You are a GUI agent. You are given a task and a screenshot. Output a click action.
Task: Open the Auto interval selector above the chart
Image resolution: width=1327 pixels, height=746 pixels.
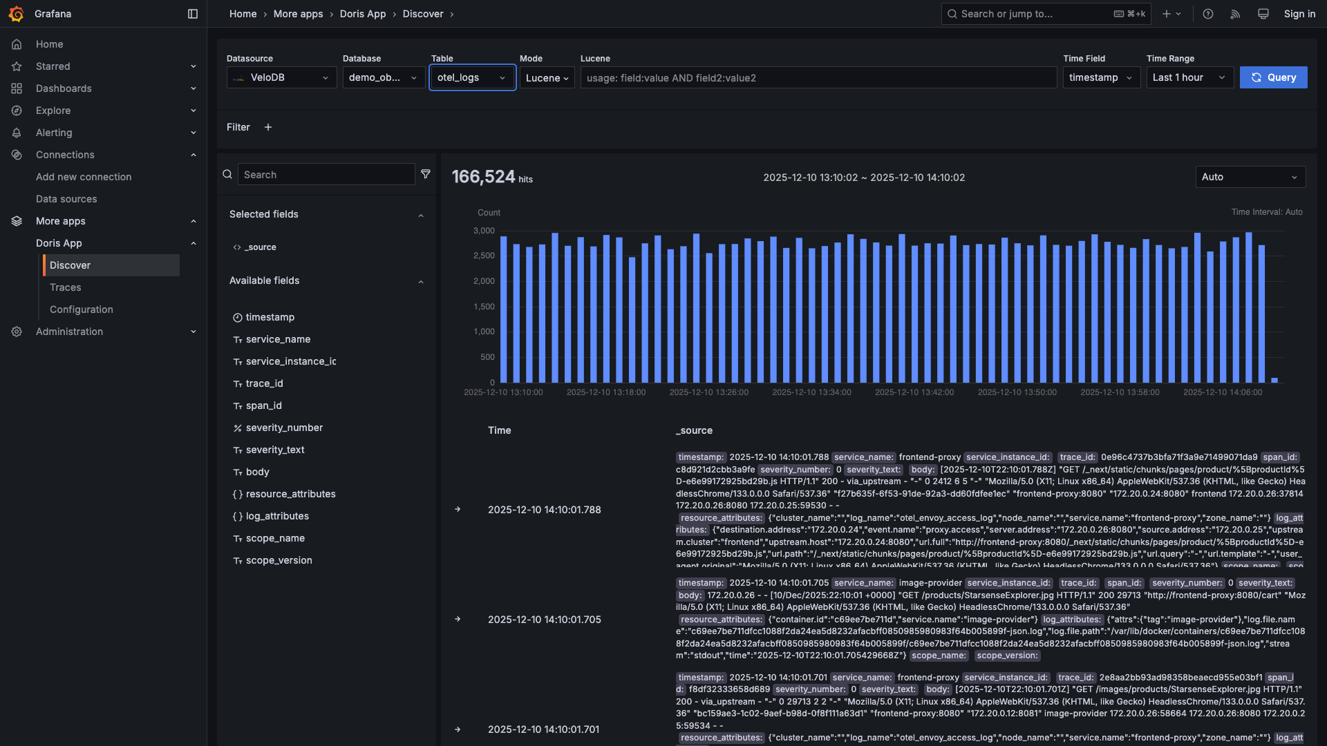pos(1250,177)
